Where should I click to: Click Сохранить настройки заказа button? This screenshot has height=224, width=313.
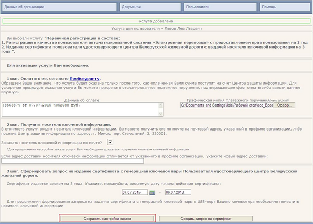coord(107,219)
